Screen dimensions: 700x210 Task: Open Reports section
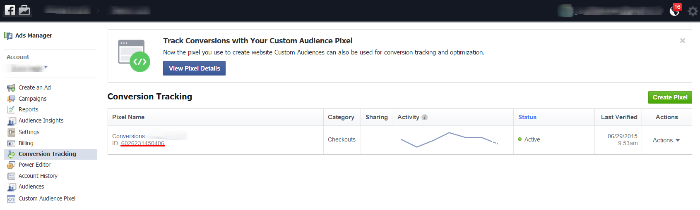point(29,109)
